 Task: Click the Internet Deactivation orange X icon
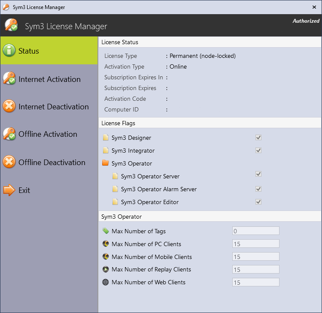point(9,106)
